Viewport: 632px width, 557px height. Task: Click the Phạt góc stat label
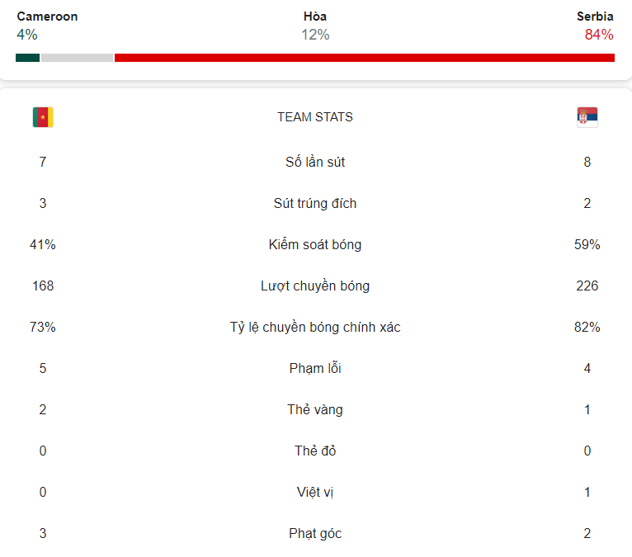[x=315, y=533]
